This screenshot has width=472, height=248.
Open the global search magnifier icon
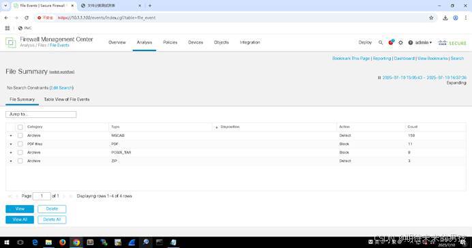pyautogui.click(x=381, y=43)
